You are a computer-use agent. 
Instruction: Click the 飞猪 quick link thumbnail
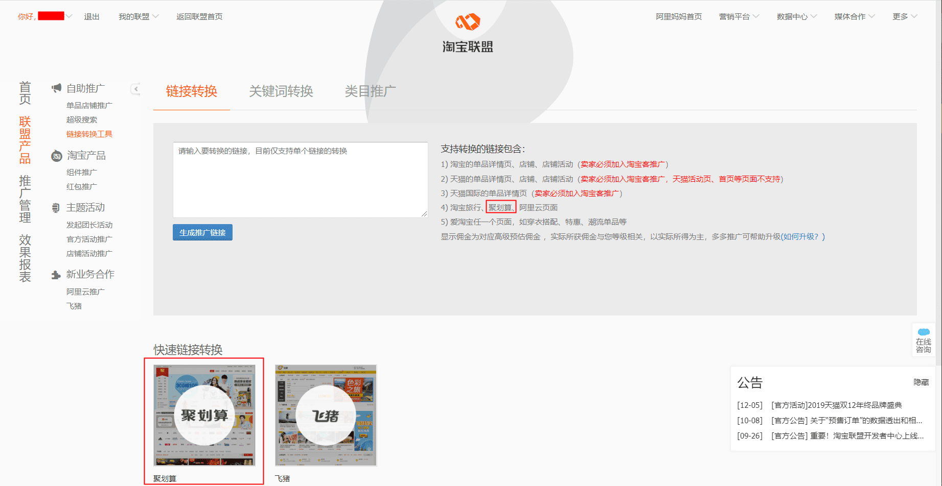coord(326,415)
